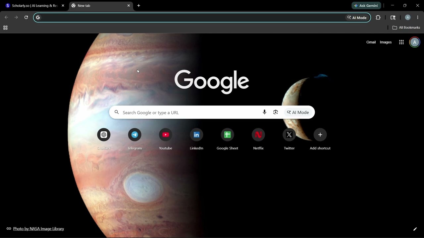Viewport: 424px width, 238px height.
Task: Open the apps grid in bookmarks bar
Action: coord(5,28)
